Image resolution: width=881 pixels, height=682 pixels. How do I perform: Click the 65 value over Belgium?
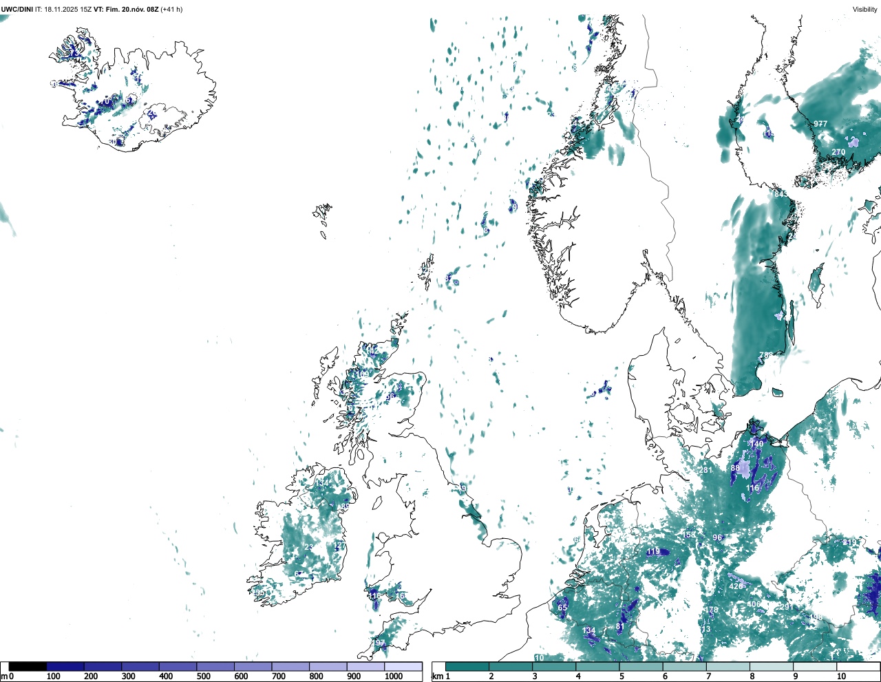(562, 608)
